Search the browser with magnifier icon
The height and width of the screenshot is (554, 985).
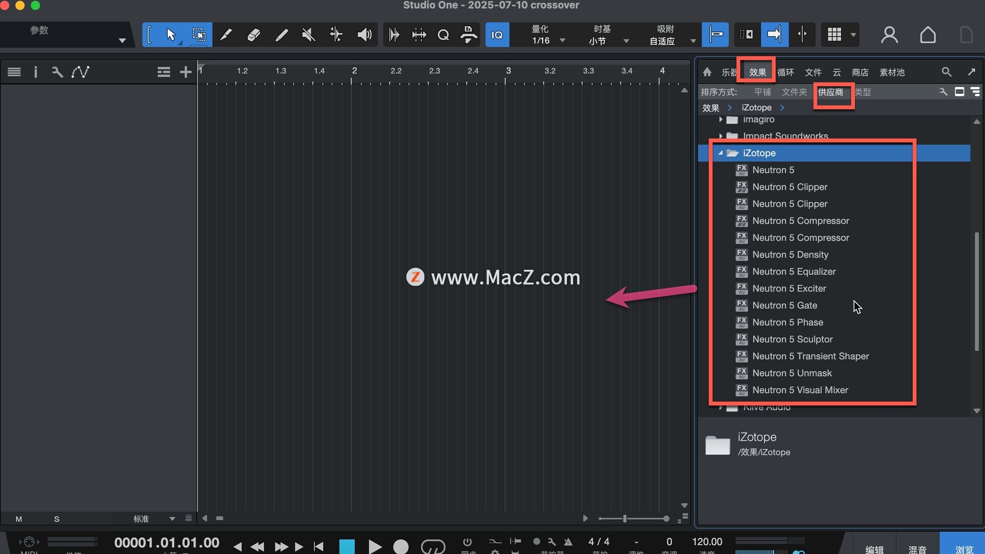947,72
